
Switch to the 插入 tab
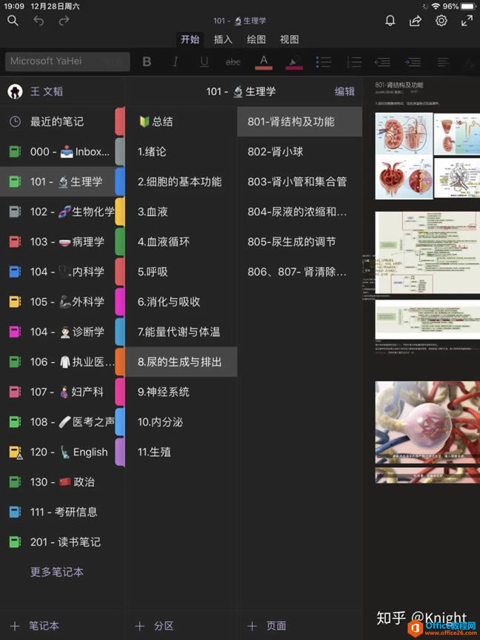(223, 39)
